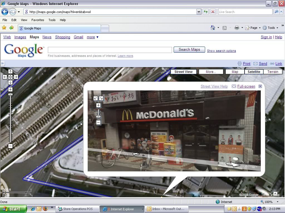Open the Google 'more' services dropdown
The image size is (285, 213).
tap(92, 37)
